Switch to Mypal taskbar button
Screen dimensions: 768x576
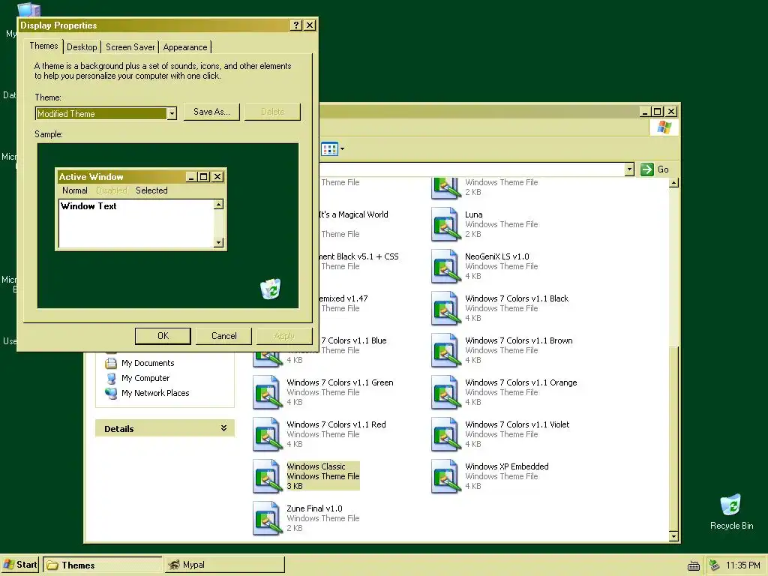pos(224,565)
